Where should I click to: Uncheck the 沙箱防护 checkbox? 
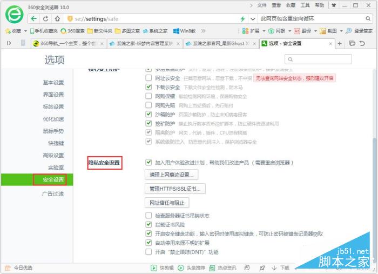[x=148, y=114]
